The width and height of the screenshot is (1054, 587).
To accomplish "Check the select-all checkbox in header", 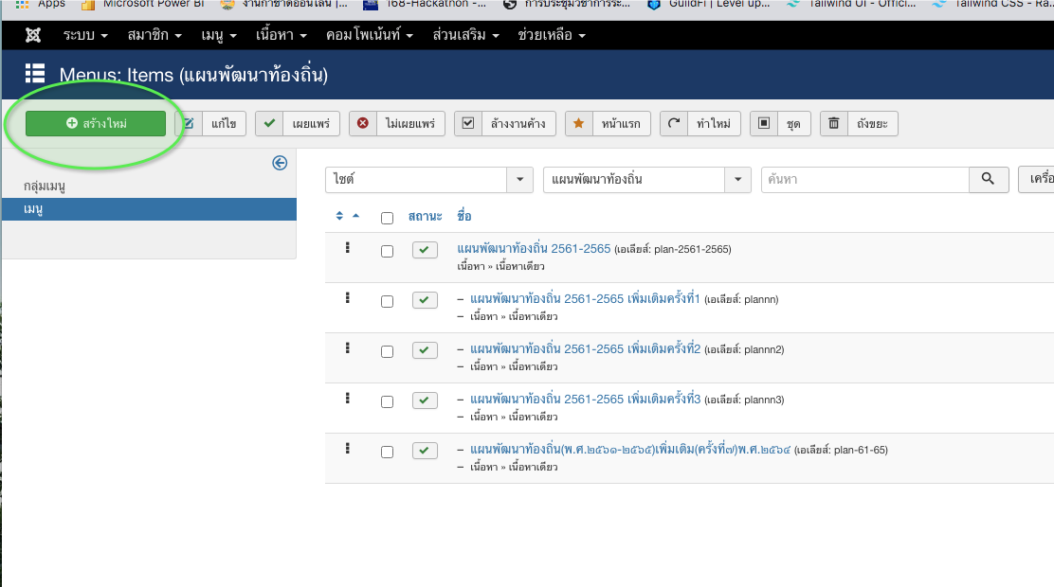I will coord(387,218).
